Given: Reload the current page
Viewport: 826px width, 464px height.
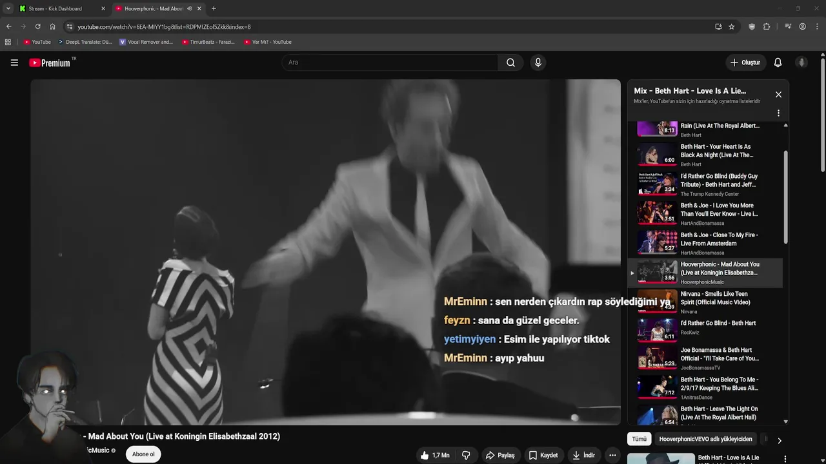Looking at the screenshot, I should 37,26.
